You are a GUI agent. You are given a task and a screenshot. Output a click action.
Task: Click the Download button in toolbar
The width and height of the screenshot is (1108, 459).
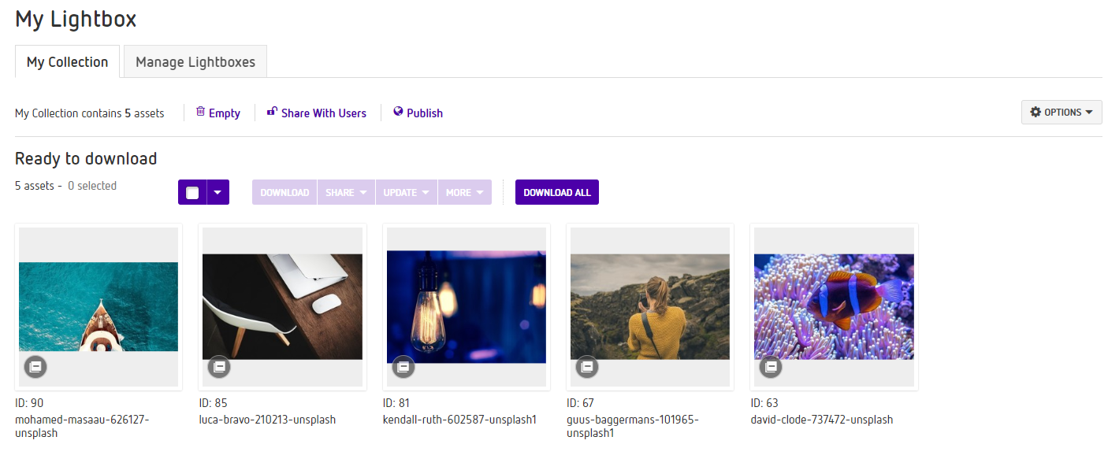click(284, 192)
